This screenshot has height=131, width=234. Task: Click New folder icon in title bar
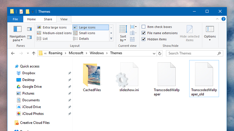coord(27,11)
